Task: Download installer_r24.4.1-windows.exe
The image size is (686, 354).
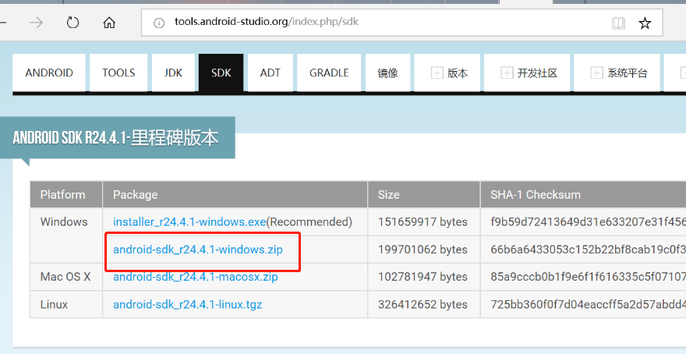Action: (x=189, y=222)
